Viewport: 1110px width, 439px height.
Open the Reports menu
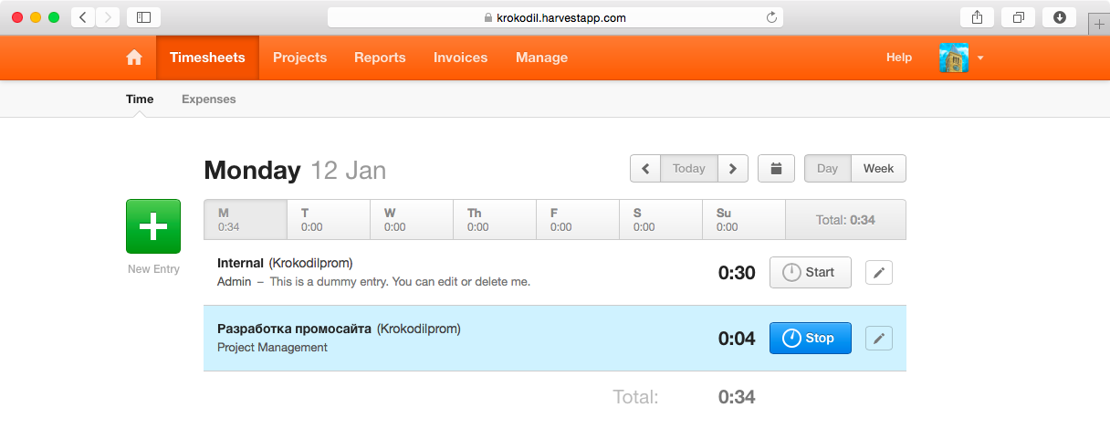click(x=380, y=57)
